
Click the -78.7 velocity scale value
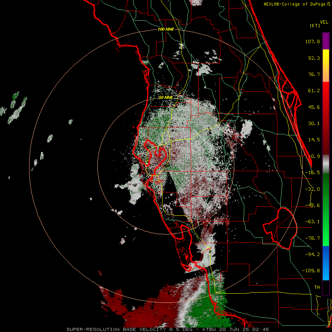coord(312,238)
